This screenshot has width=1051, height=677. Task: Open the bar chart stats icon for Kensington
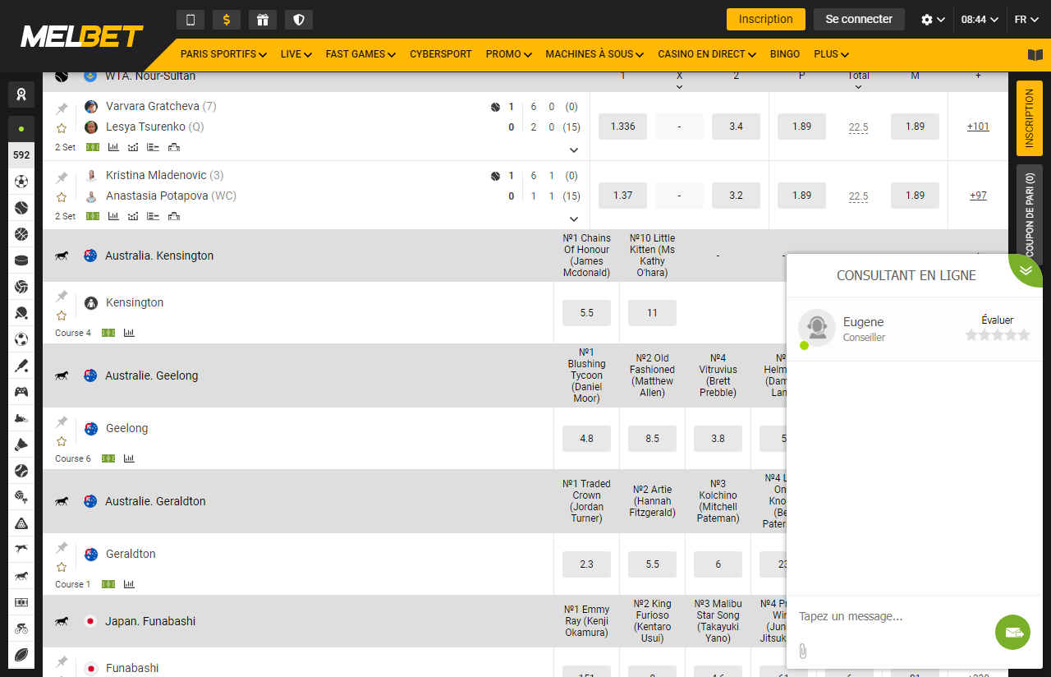click(x=129, y=333)
